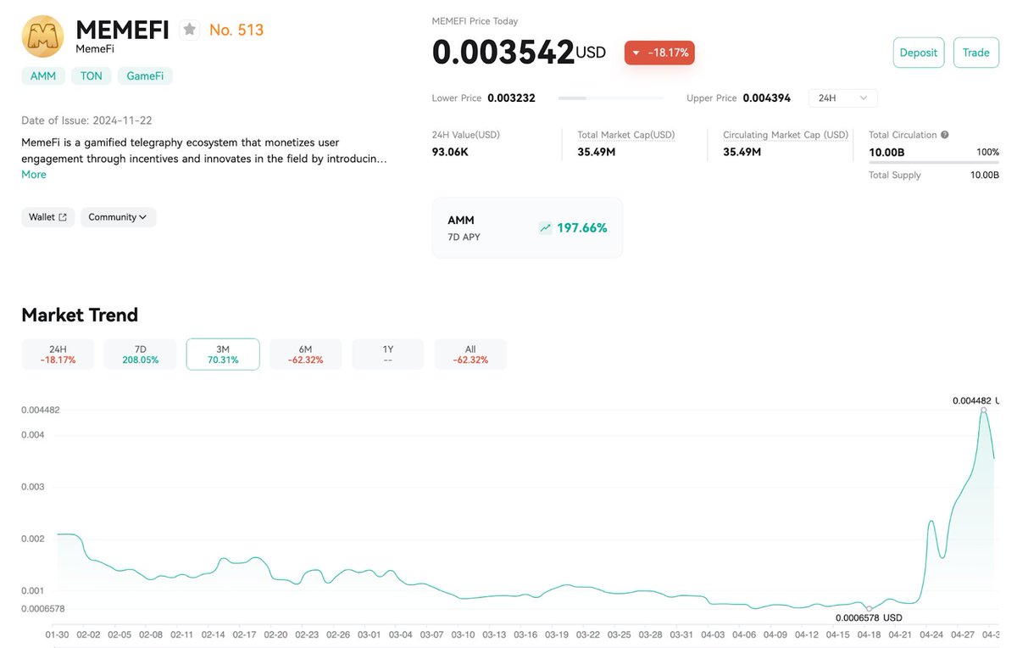Screen dimensions: 1017x648
Task: Select the TON tag
Action: pos(91,75)
